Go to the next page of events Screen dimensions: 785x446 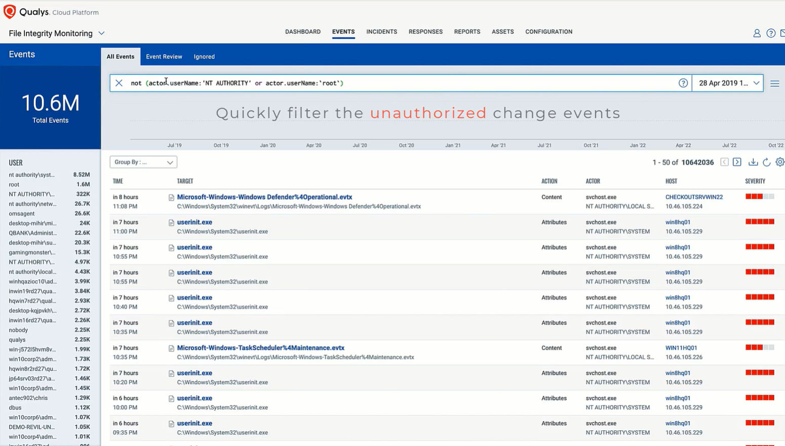tap(737, 162)
